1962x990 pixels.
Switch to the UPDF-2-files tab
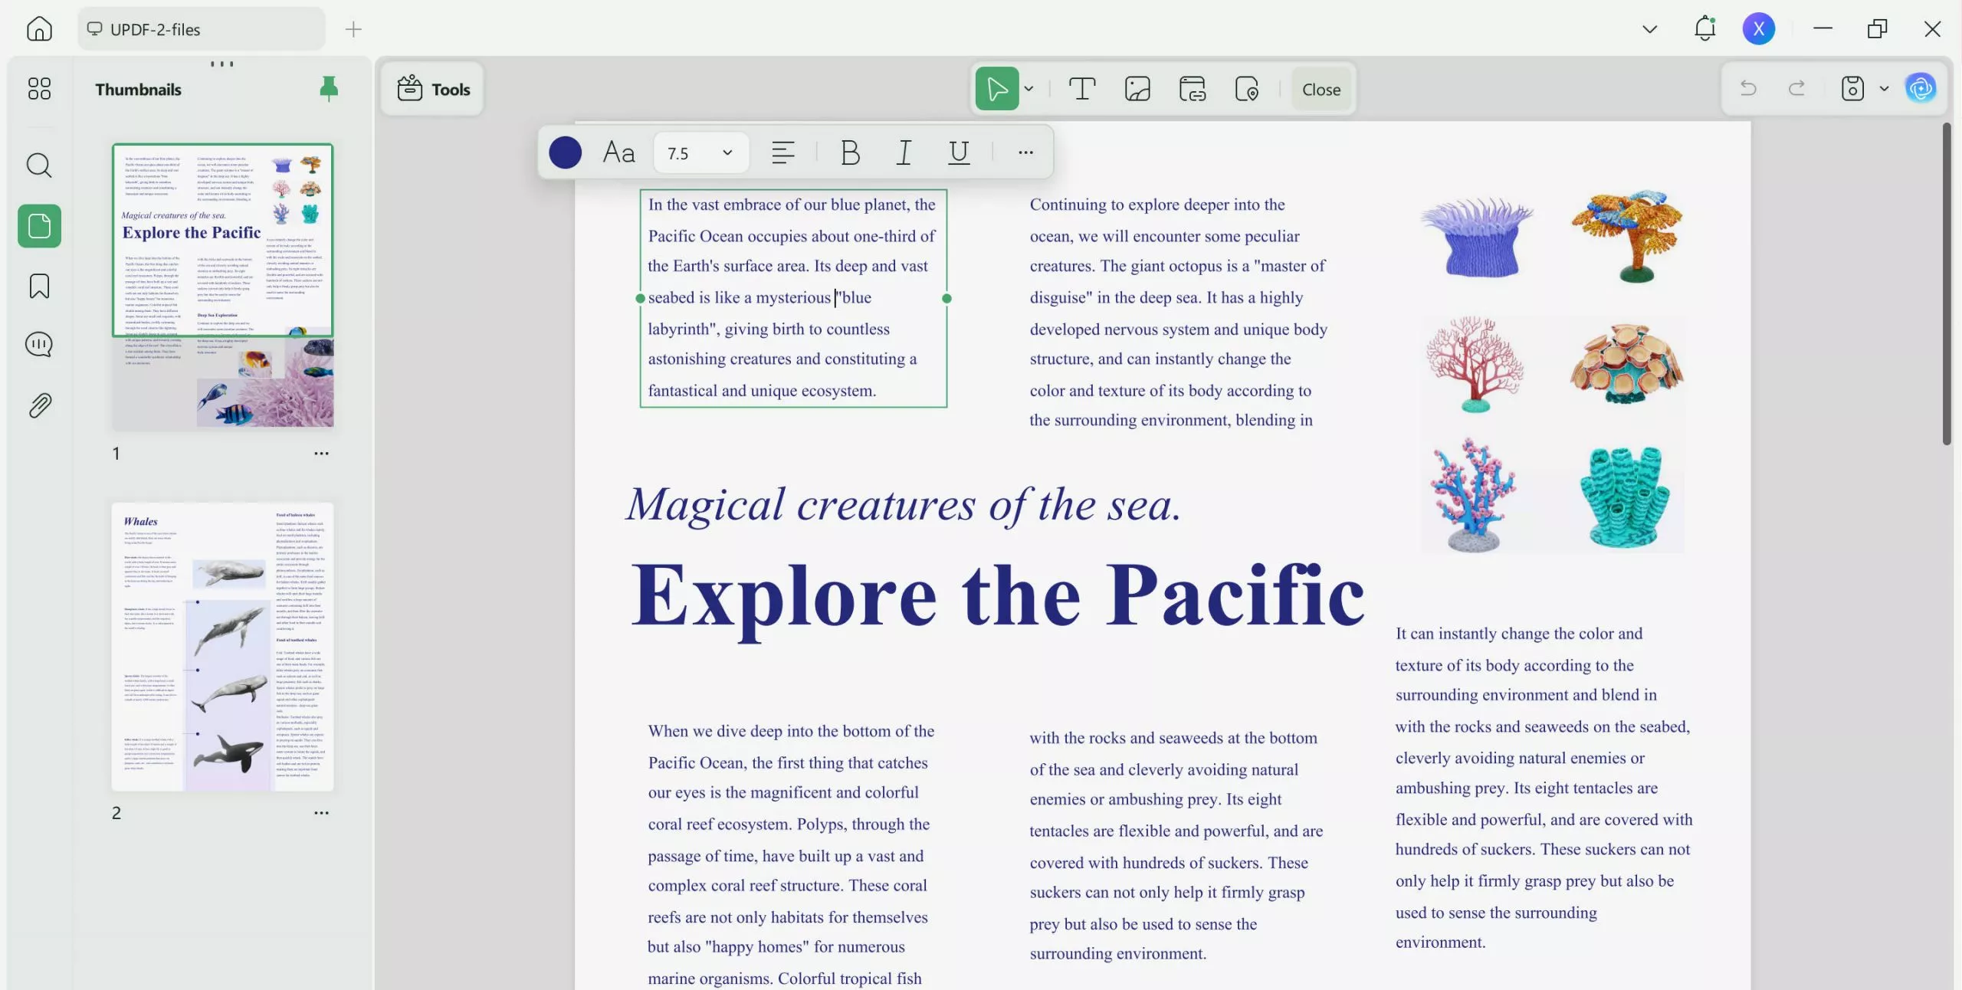pyautogui.click(x=201, y=28)
